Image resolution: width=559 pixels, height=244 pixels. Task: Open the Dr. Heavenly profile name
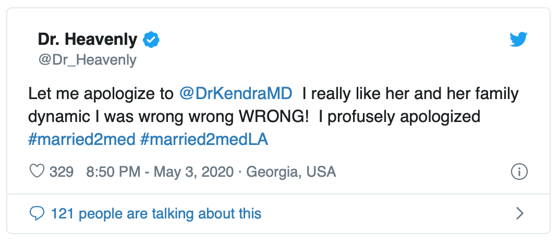(88, 39)
